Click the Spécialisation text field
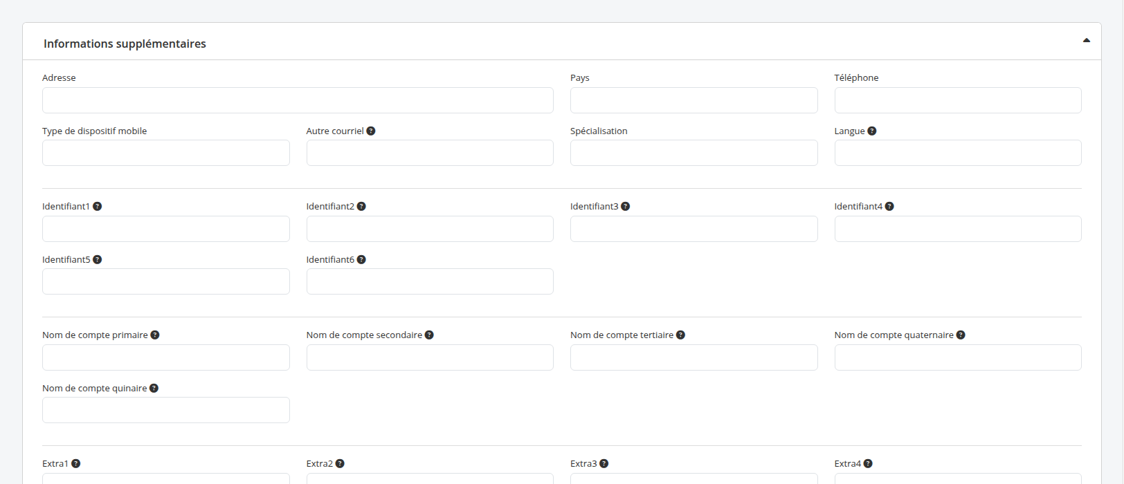This screenshot has height=484, width=1124. tap(694, 153)
